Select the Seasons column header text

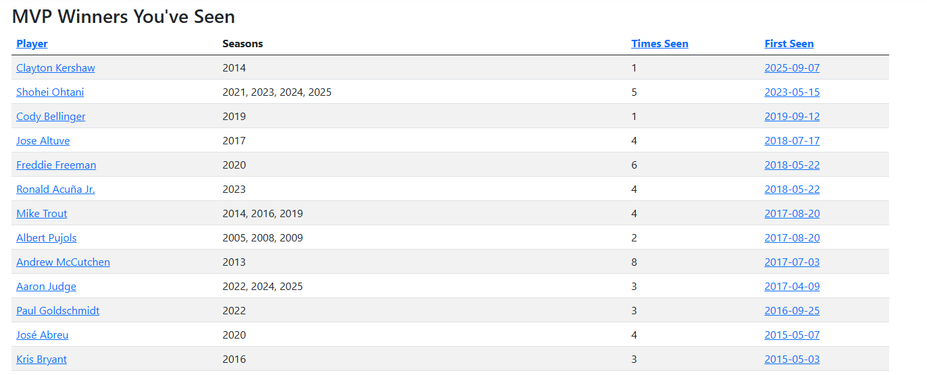[243, 44]
